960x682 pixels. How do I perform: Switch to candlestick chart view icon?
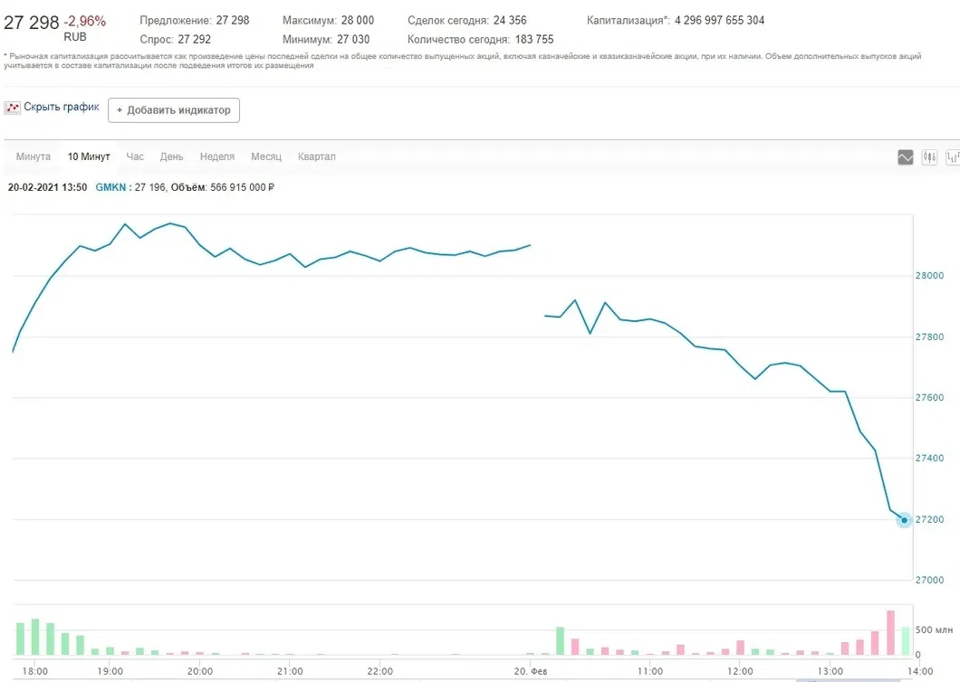click(929, 157)
